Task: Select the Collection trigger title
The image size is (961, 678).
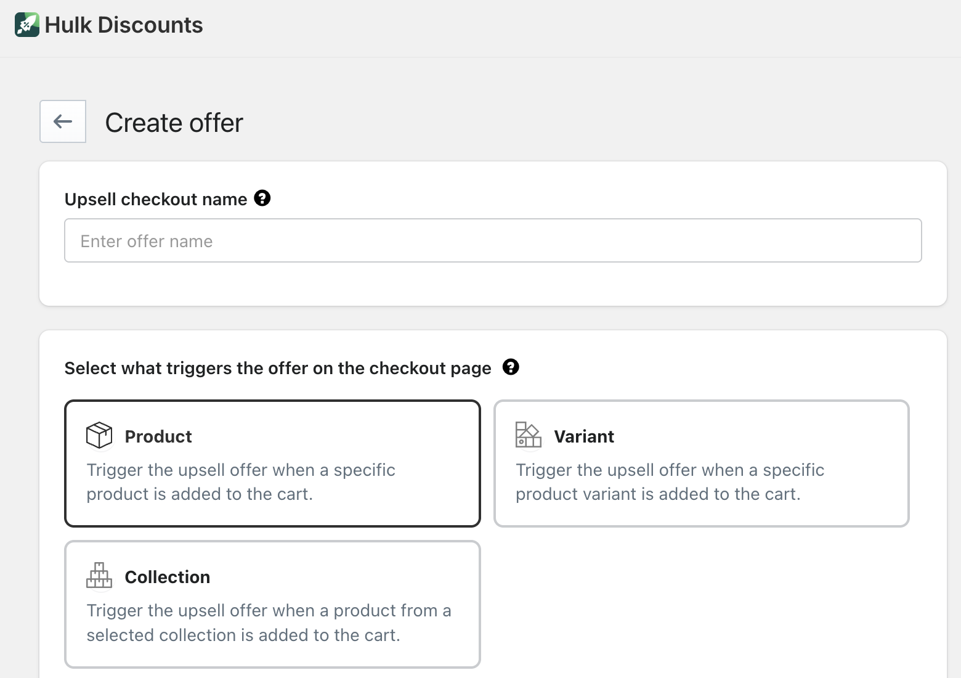Action: pos(168,577)
